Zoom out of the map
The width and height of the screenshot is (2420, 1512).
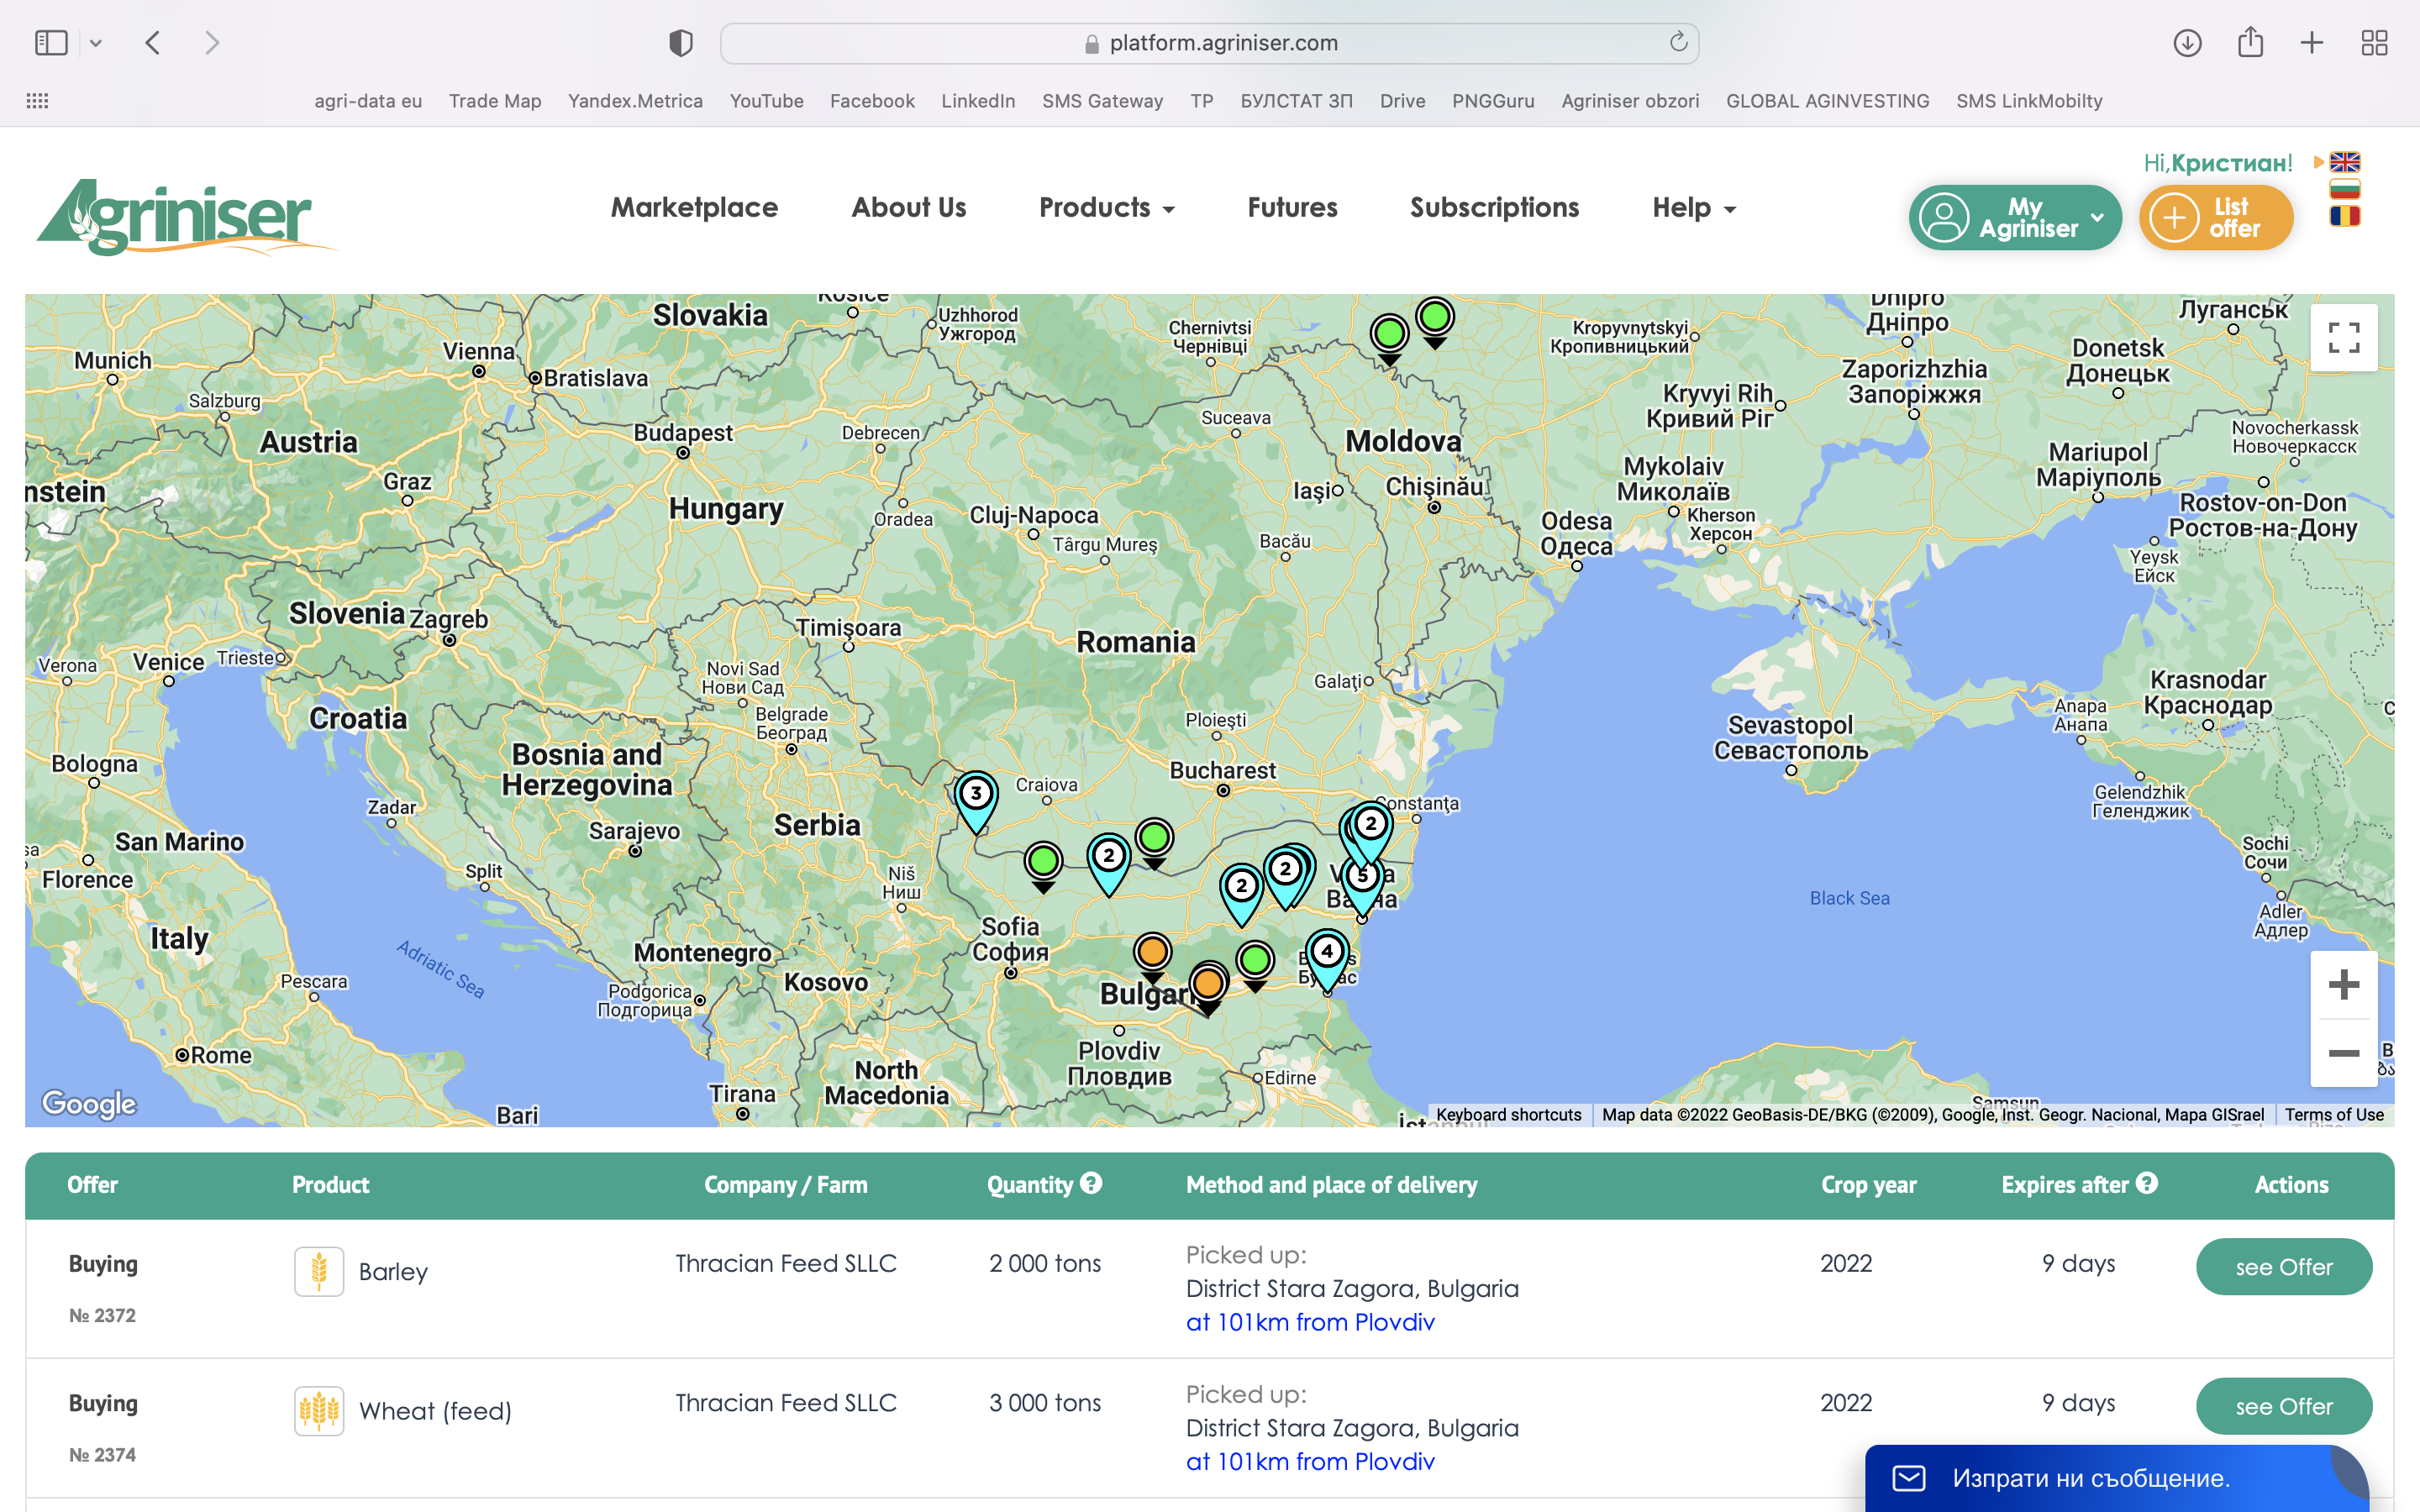click(2343, 1053)
